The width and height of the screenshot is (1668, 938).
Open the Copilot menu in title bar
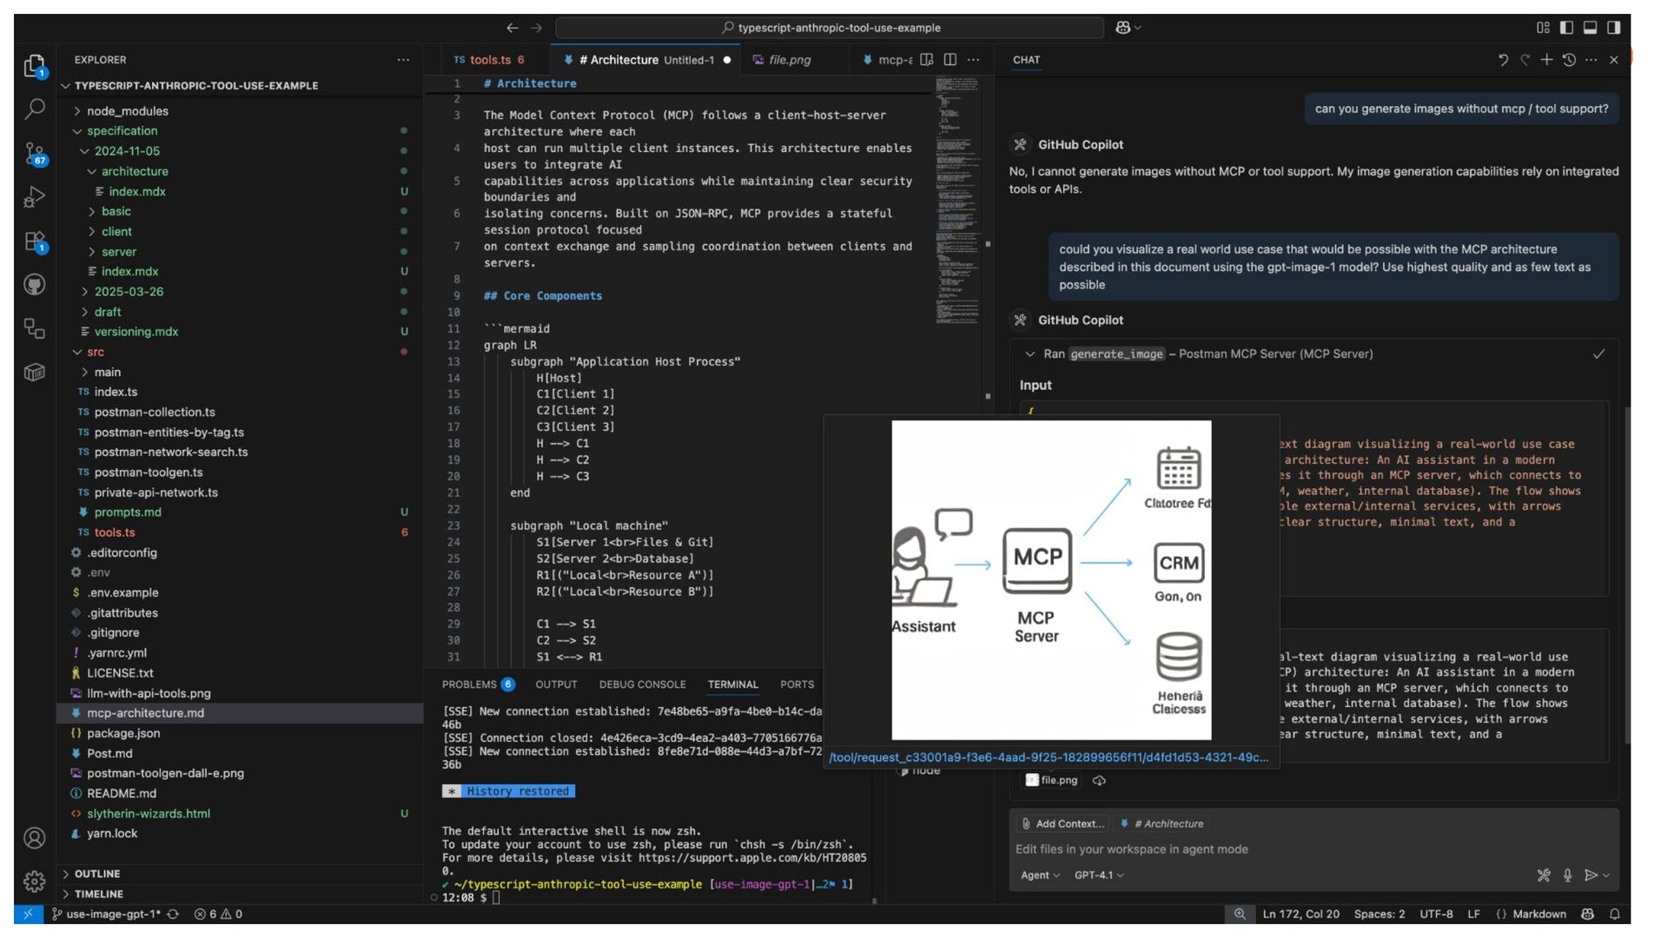(x=1128, y=28)
